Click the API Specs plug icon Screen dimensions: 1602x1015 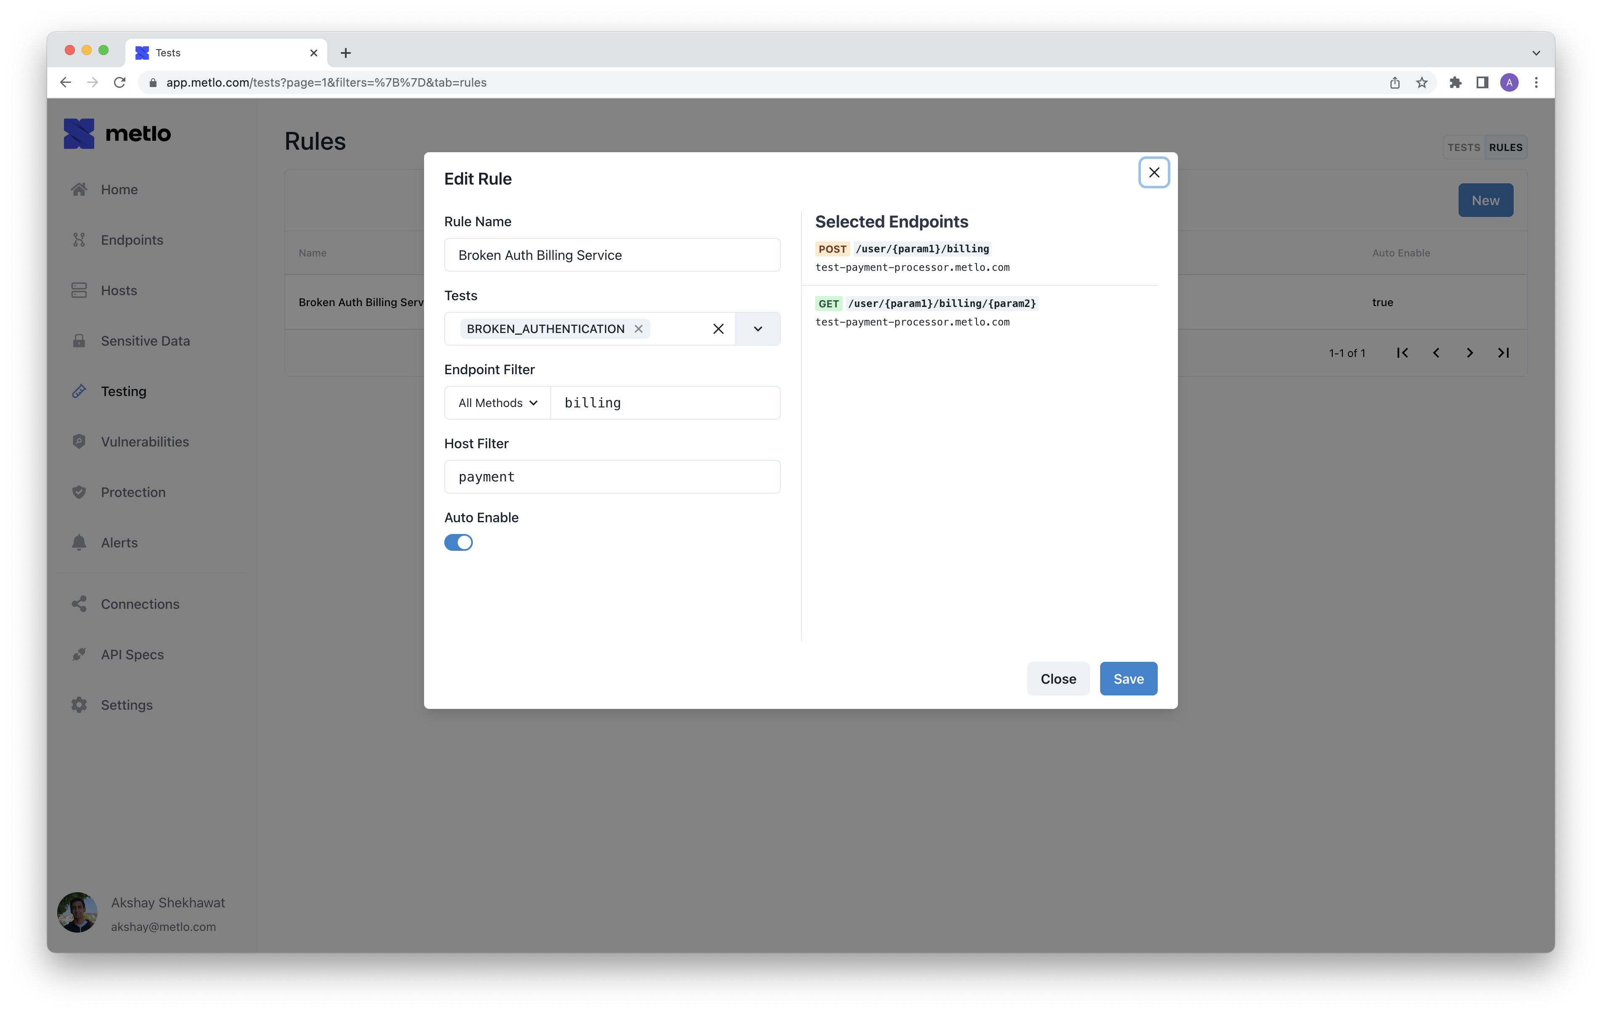79,655
